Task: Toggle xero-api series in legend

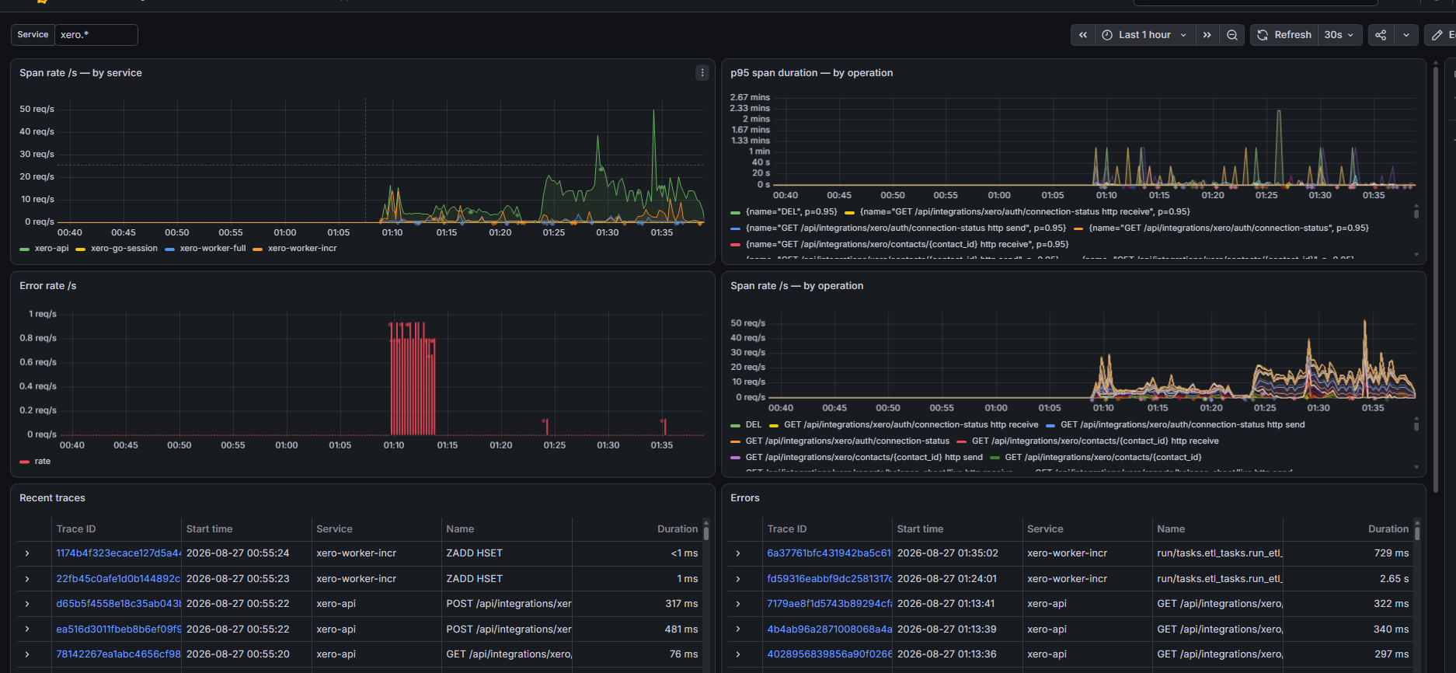Action: pyautogui.click(x=51, y=249)
